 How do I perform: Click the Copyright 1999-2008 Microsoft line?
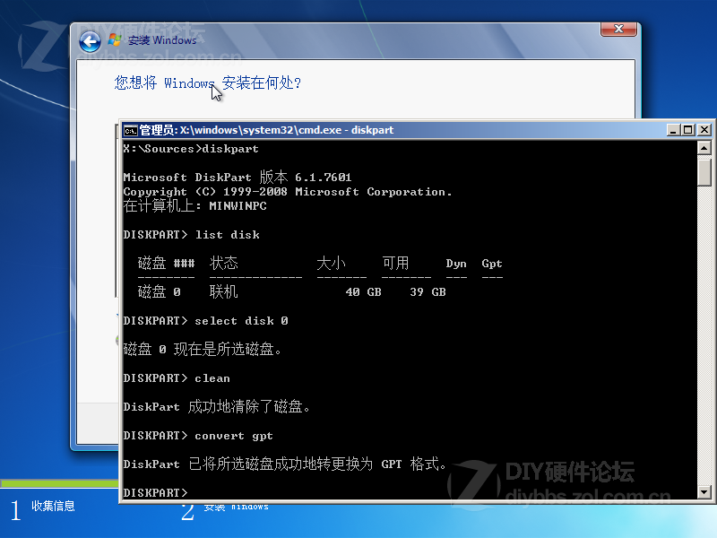(288, 192)
